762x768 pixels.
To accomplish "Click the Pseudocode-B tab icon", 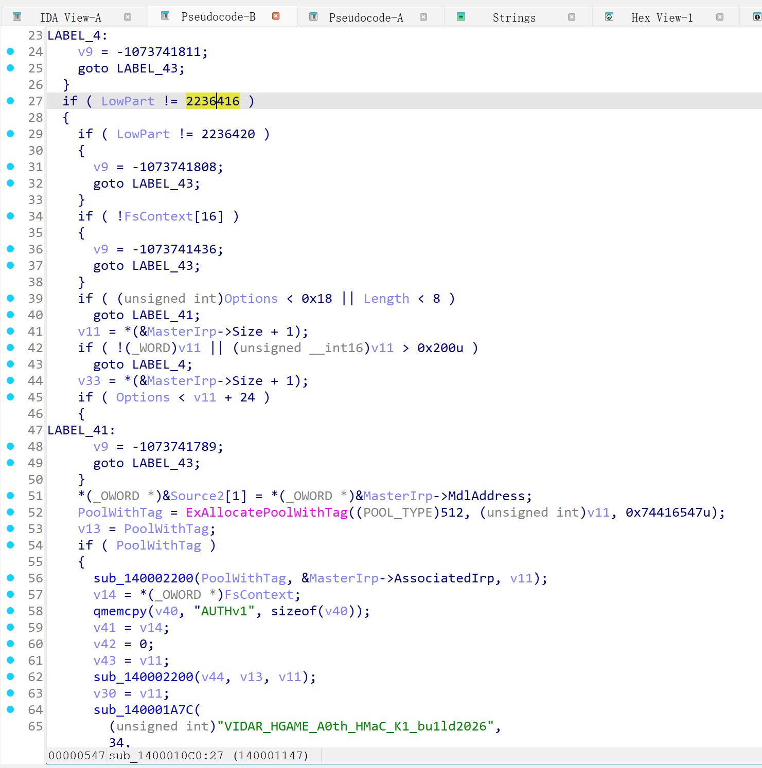I will [x=165, y=16].
